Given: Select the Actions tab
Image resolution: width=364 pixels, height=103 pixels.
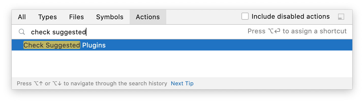Looking at the screenshot, I should 148,17.
